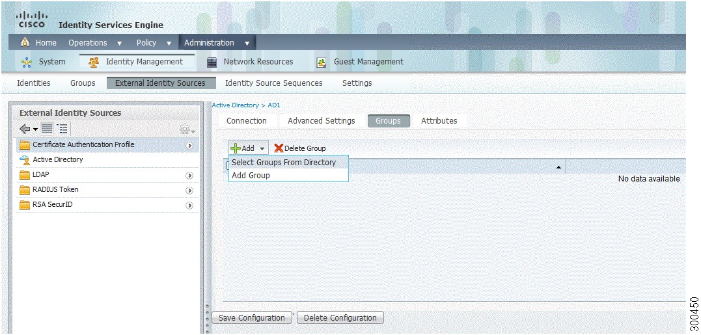Select the Groups tab under AD1
701x335 pixels.
(389, 121)
